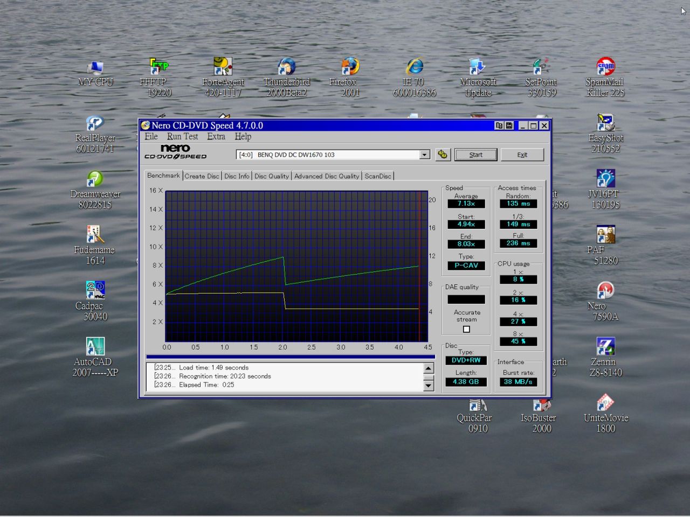Click the Full access time 236 ms
This screenshot has height=517, width=690.
click(x=518, y=243)
